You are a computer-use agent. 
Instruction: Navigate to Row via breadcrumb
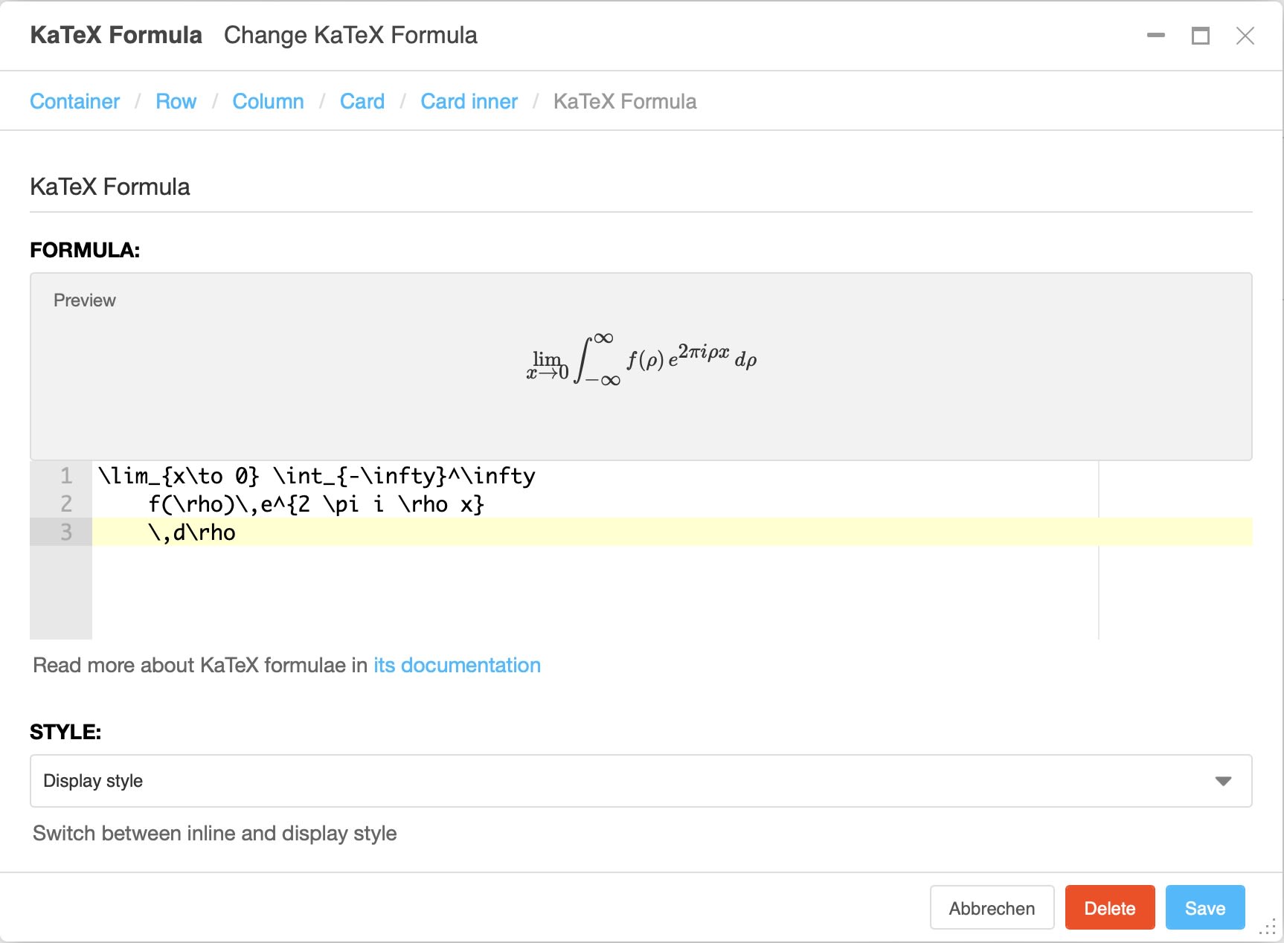point(176,101)
